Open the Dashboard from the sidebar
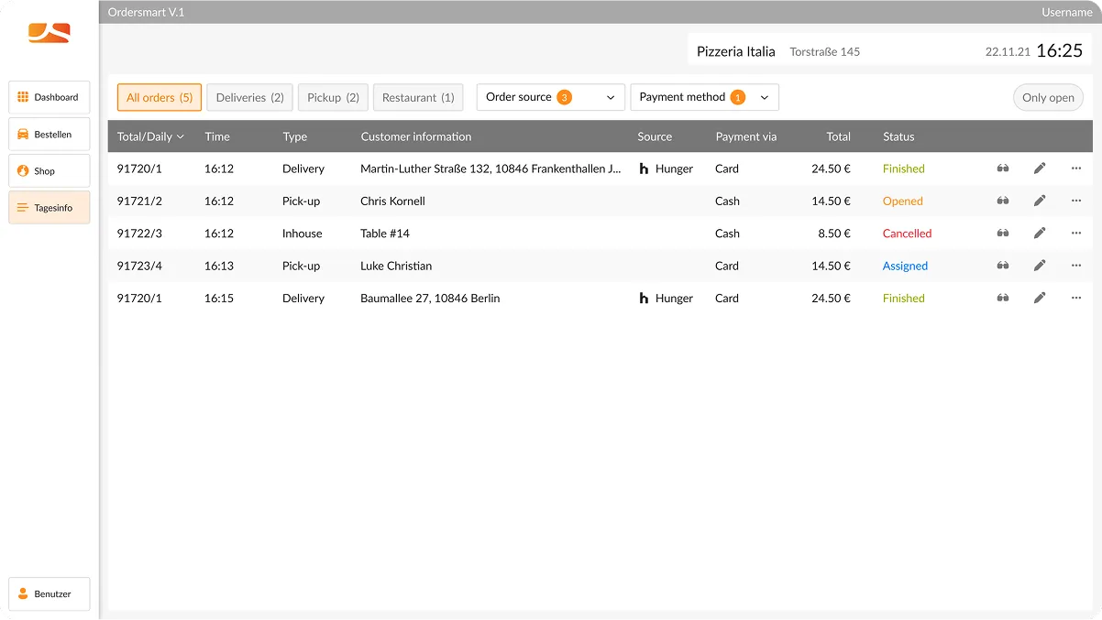The height and width of the screenshot is (620, 1102). [x=49, y=97]
